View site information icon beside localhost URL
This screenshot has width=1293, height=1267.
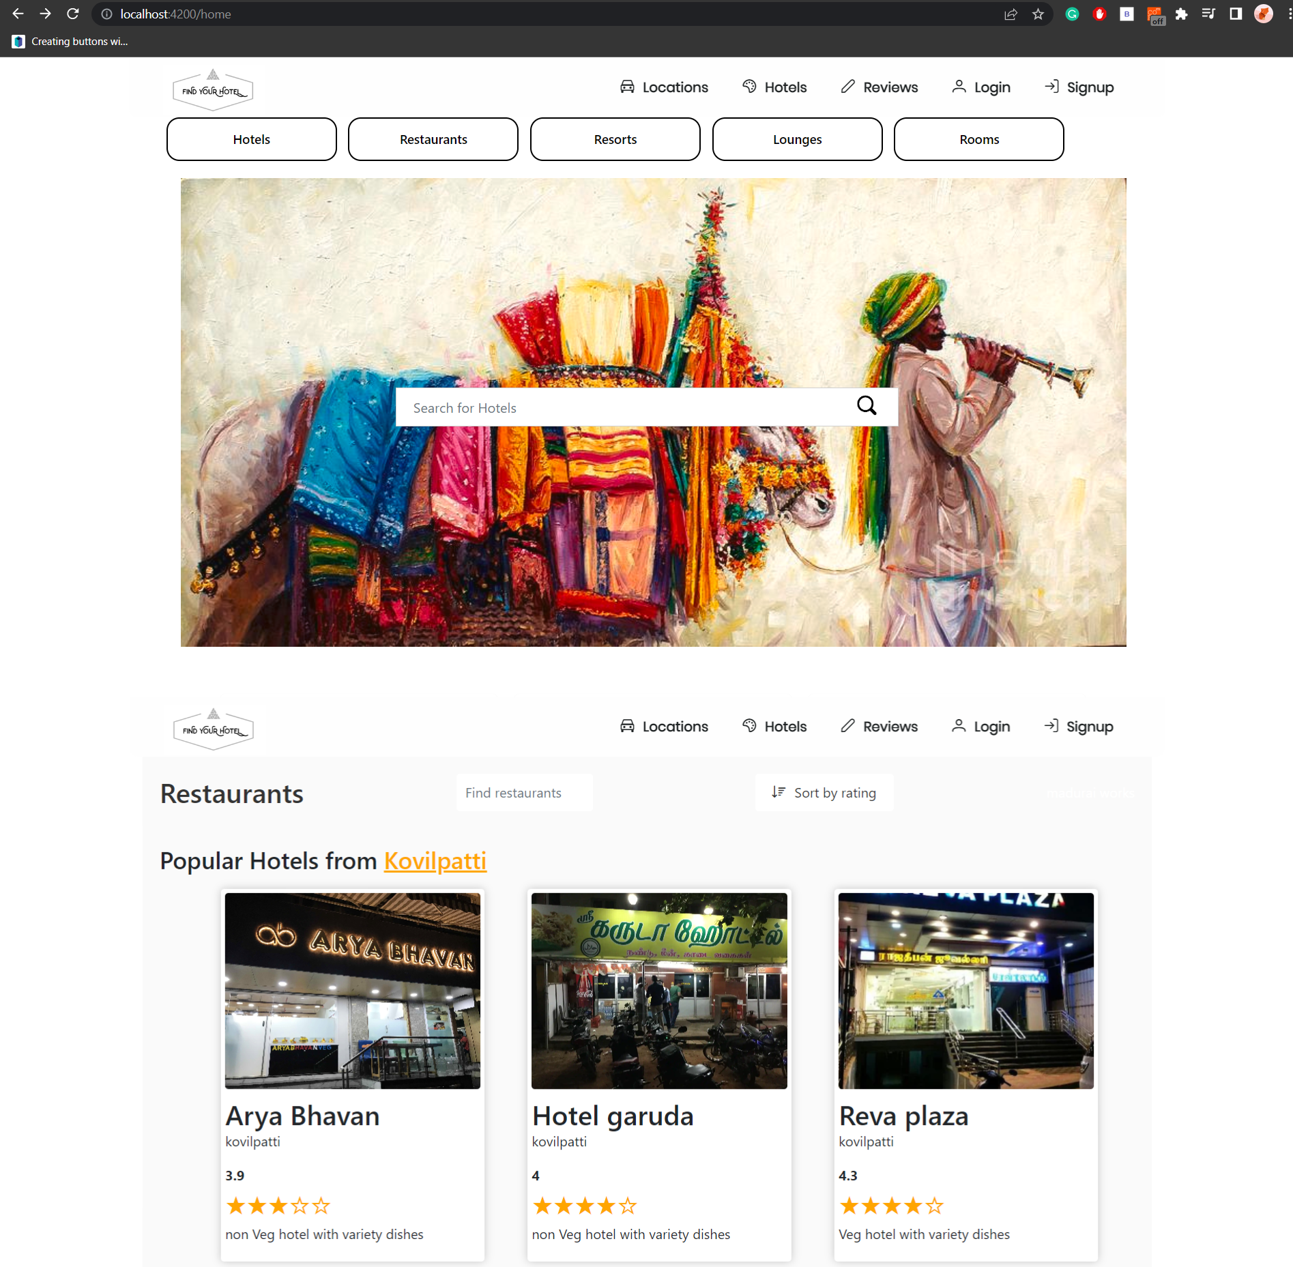click(x=106, y=14)
